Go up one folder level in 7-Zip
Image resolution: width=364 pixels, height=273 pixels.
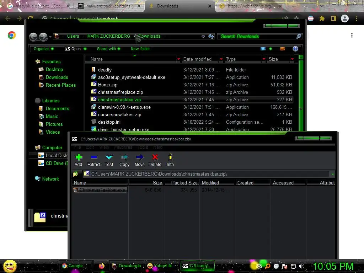click(76, 174)
